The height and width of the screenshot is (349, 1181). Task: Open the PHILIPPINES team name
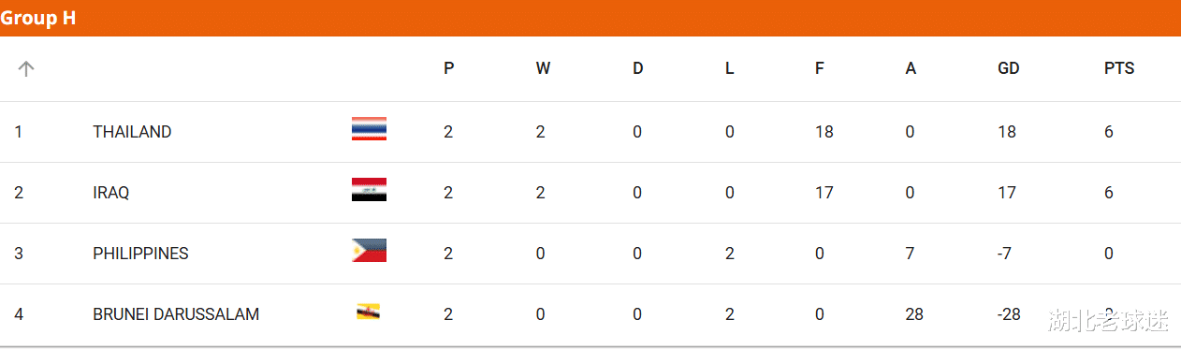point(140,254)
